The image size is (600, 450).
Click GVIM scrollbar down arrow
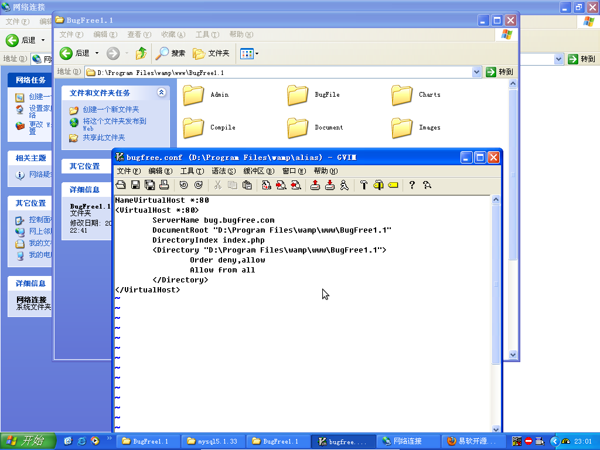click(x=496, y=429)
